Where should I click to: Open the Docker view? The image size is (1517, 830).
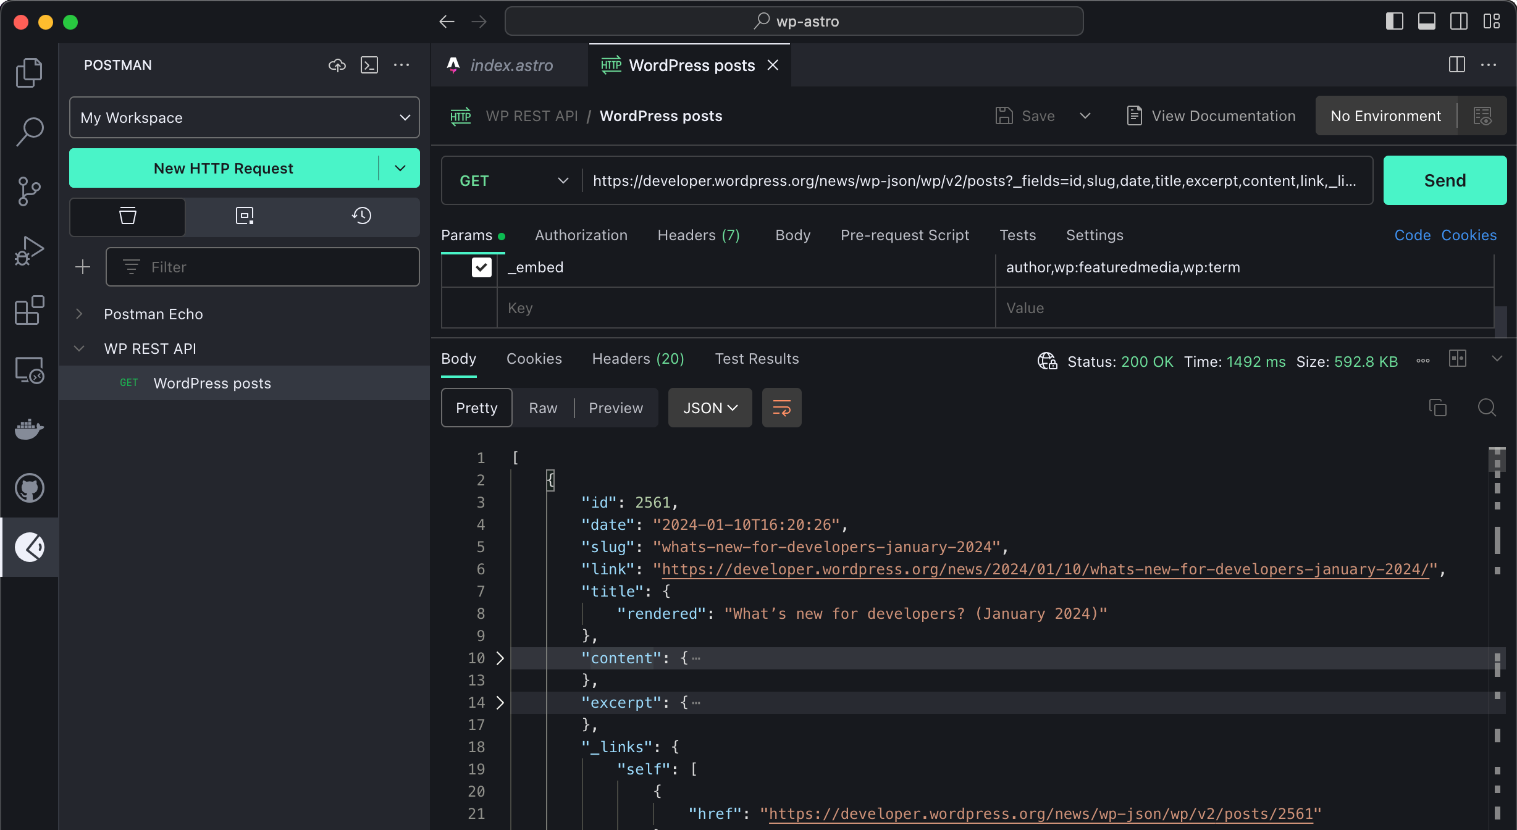point(29,429)
